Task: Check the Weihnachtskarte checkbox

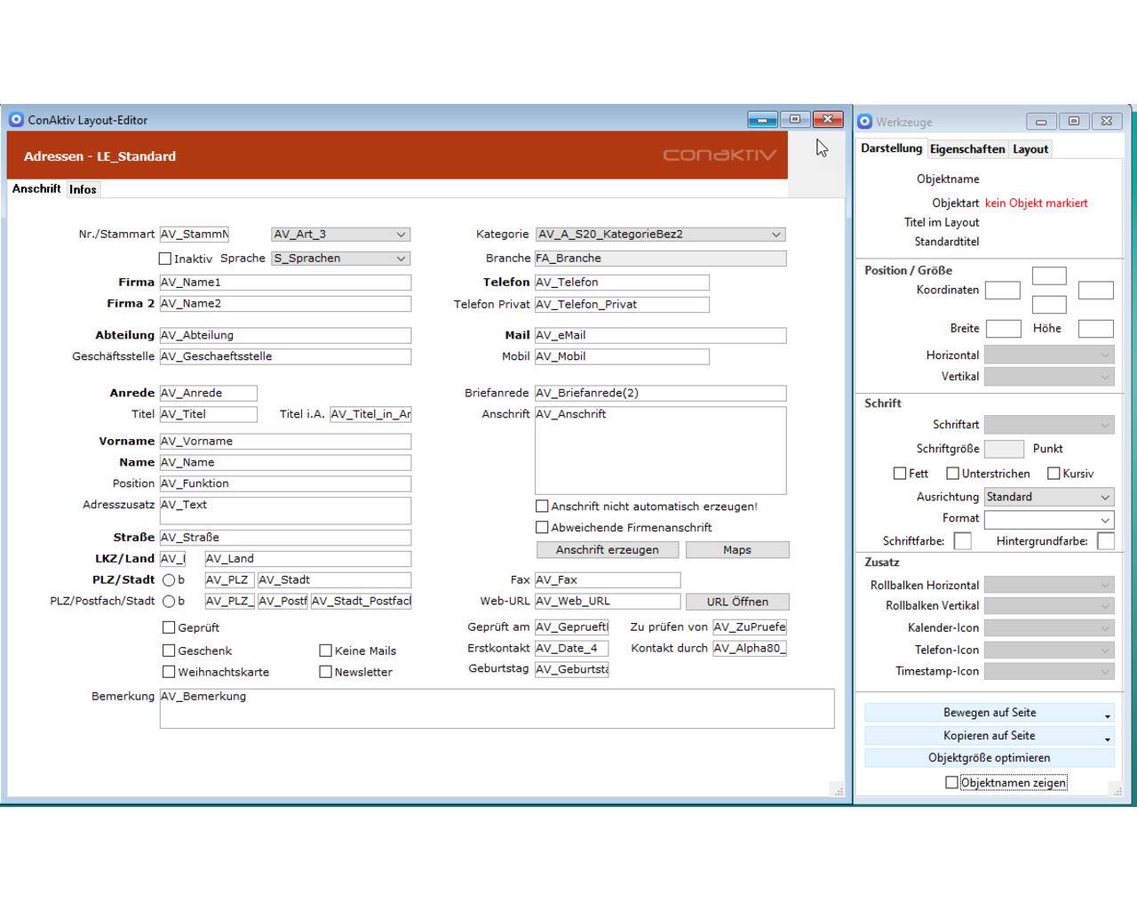Action: pyautogui.click(x=169, y=672)
